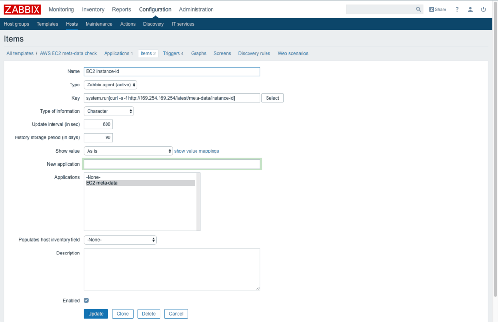Click the History storage period field
Screen dimensions: 498x322
(98, 137)
